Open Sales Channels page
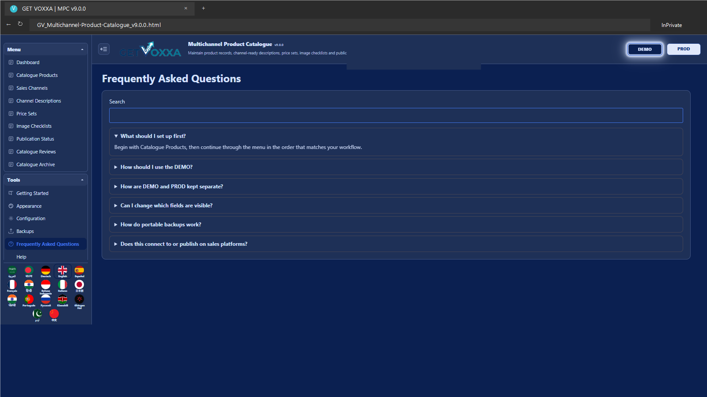Image resolution: width=707 pixels, height=397 pixels. click(x=46, y=88)
